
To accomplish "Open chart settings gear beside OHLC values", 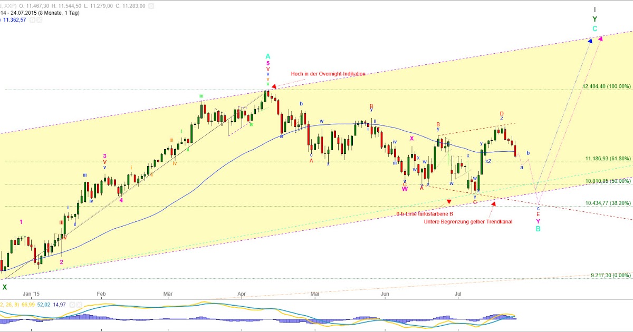I will (151, 6).
